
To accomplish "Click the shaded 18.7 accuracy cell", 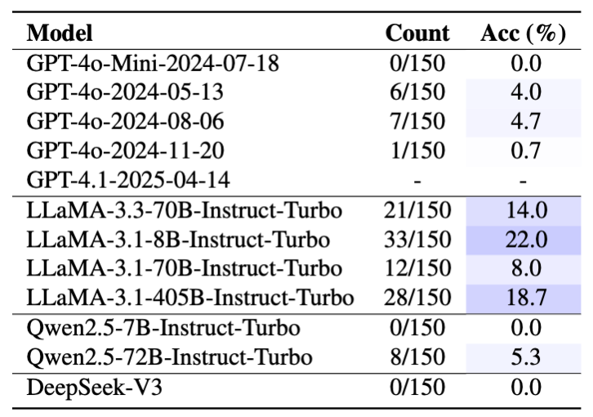I will [x=524, y=298].
